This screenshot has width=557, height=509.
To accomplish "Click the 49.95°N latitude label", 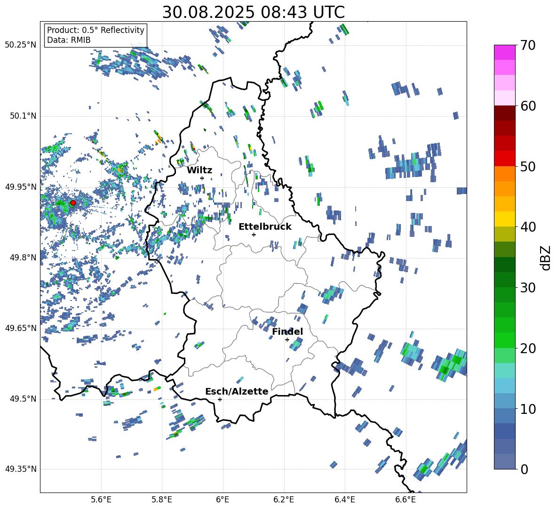I will coord(21,187).
